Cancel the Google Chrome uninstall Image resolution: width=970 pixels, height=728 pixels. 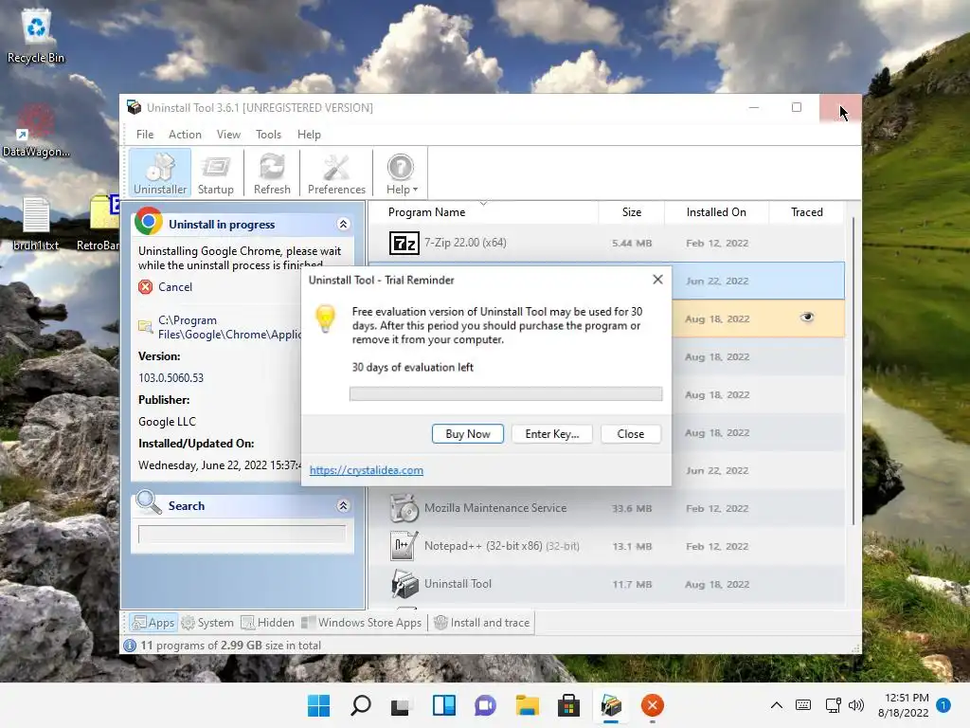(175, 286)
